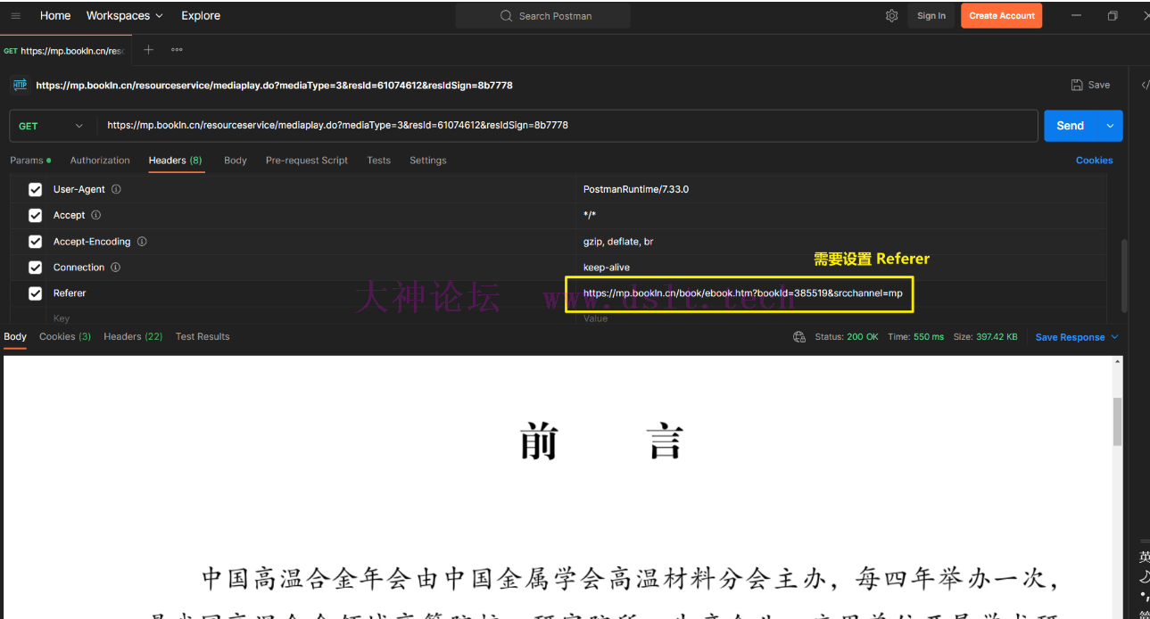1150x619 pixels.
Task: Click the headers table vertical scrollbar
Action: point(1124,275)
